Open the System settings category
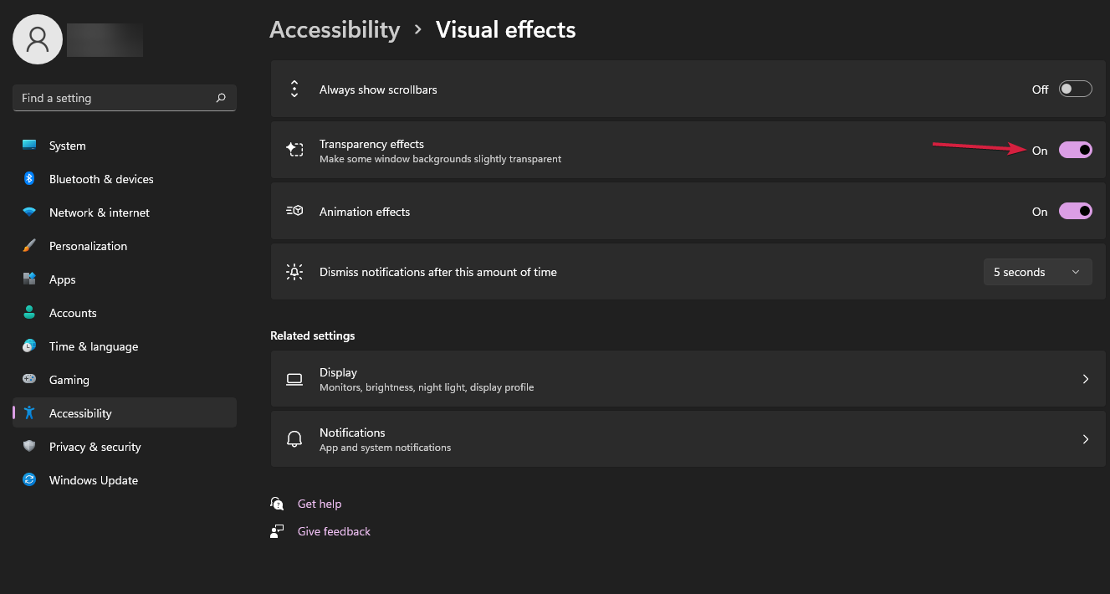This screenshot has height=594, width=1110. (x=67, y=146)
